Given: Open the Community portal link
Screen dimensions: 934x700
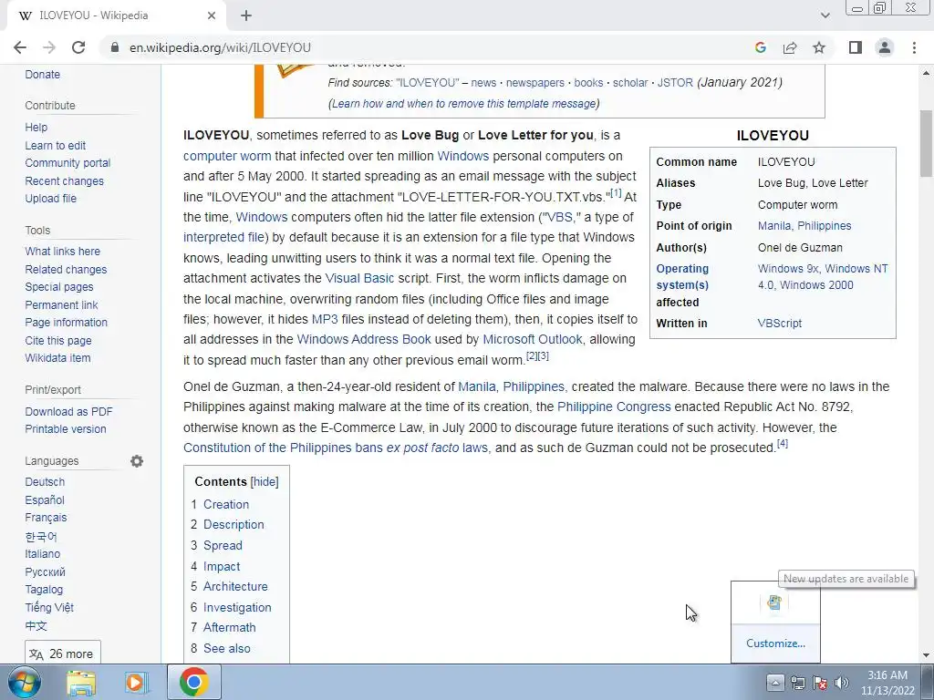Looking at the screenshot, I should click(x=67, y=163).
